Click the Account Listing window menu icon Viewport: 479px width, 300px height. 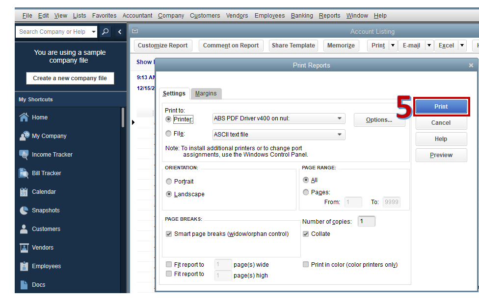135,31
